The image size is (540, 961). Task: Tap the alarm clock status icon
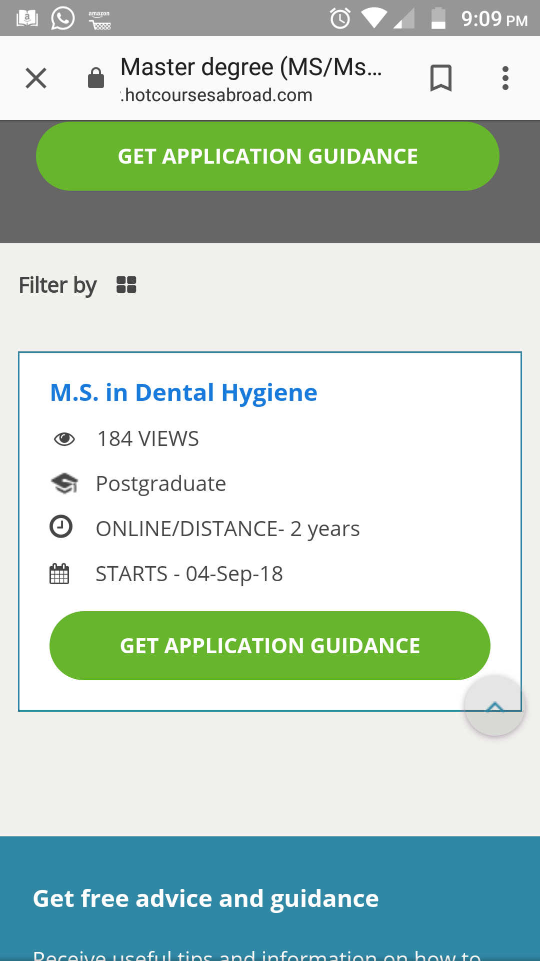340,19
